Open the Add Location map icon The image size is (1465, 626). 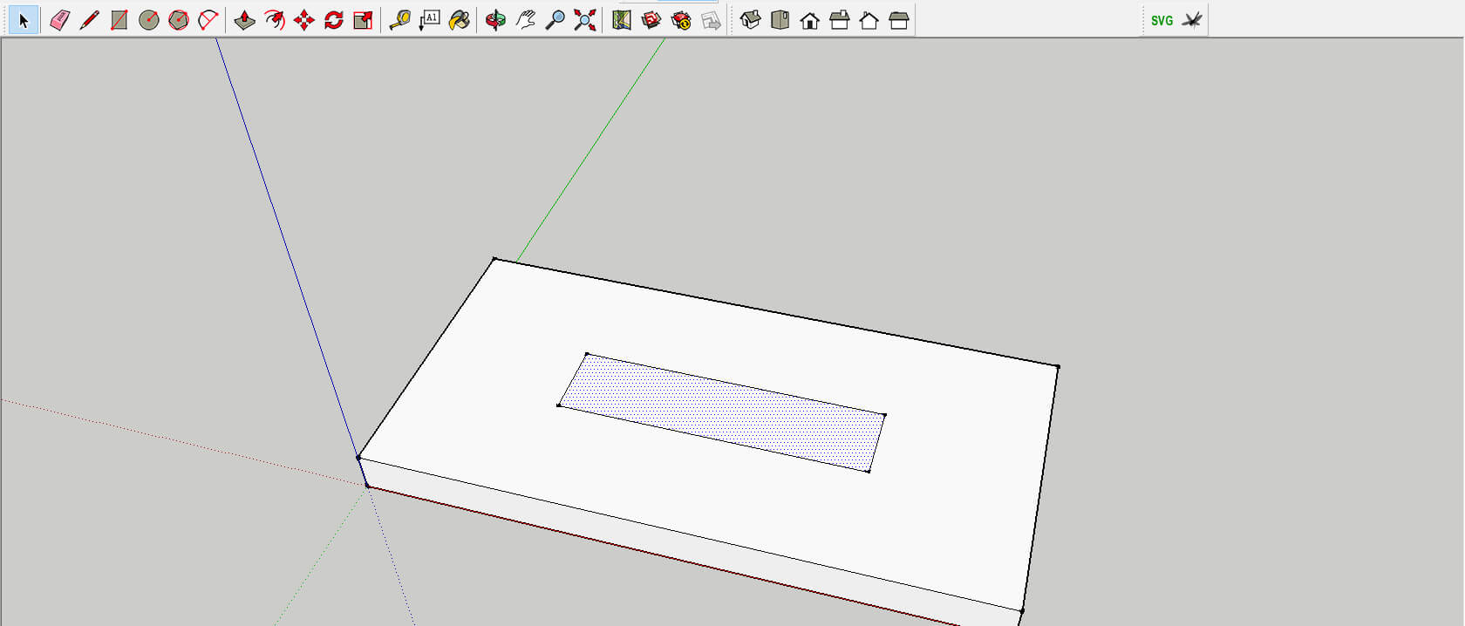621,20
